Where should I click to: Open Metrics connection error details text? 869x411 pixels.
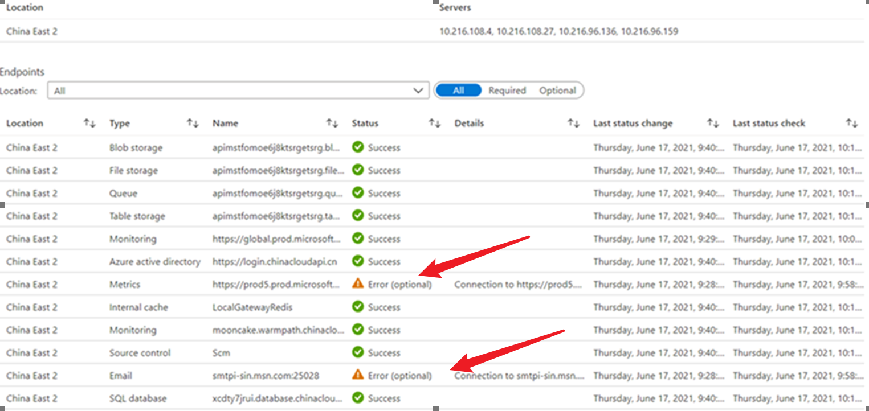coord(518,285)
